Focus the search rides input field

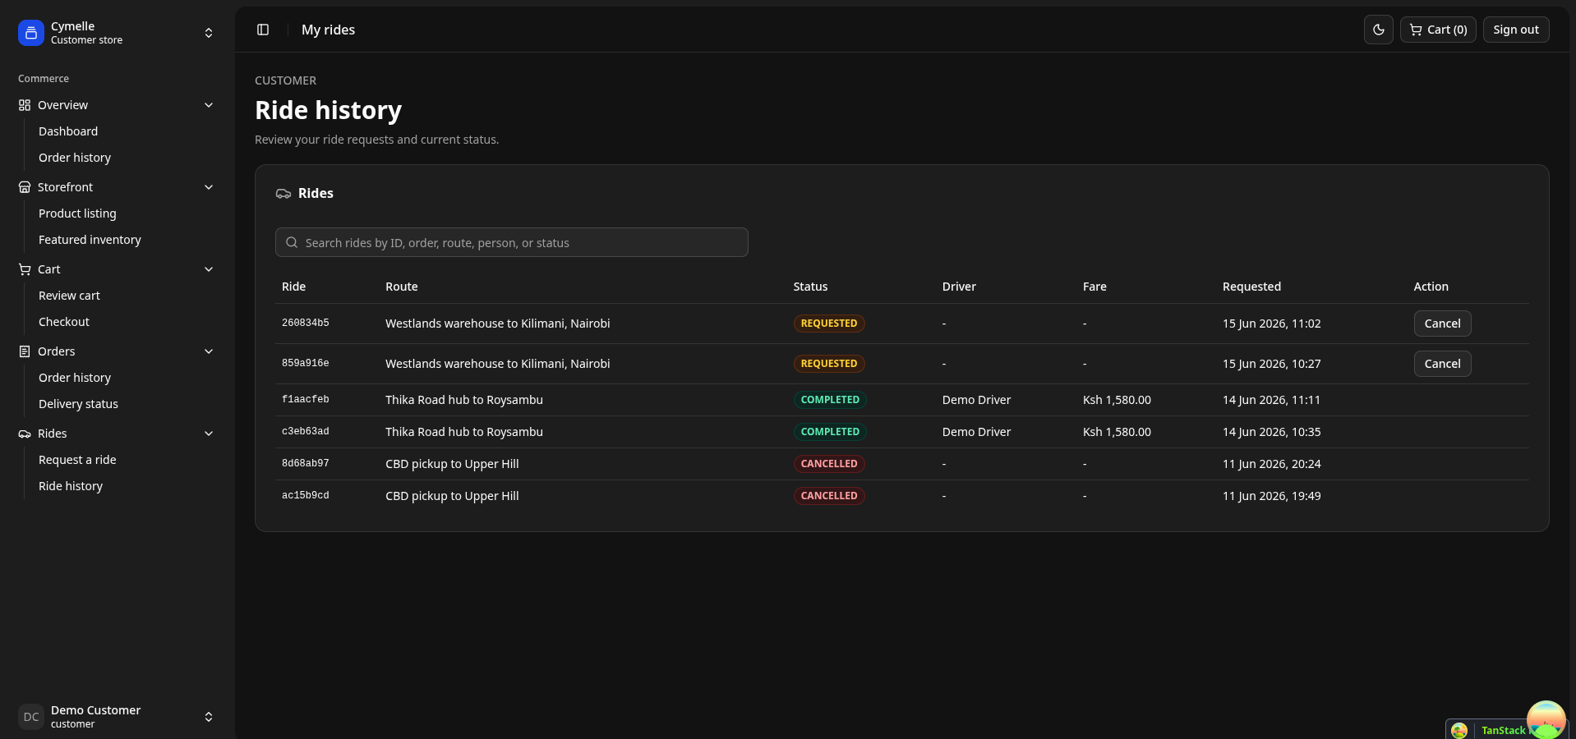pos(511,242)
